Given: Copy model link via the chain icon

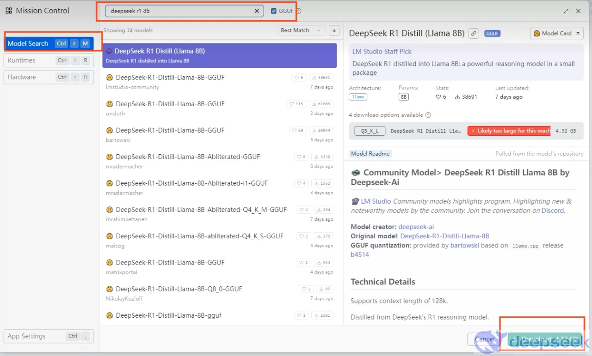Looking at the screenshot, I should coord(473,33).
